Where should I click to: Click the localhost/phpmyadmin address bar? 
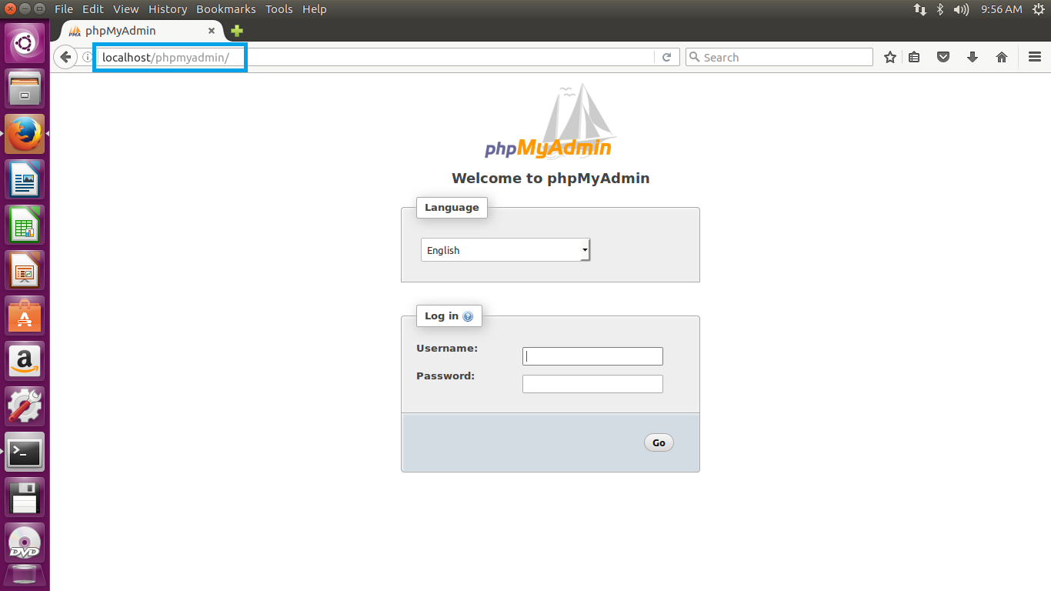(377, 57)
